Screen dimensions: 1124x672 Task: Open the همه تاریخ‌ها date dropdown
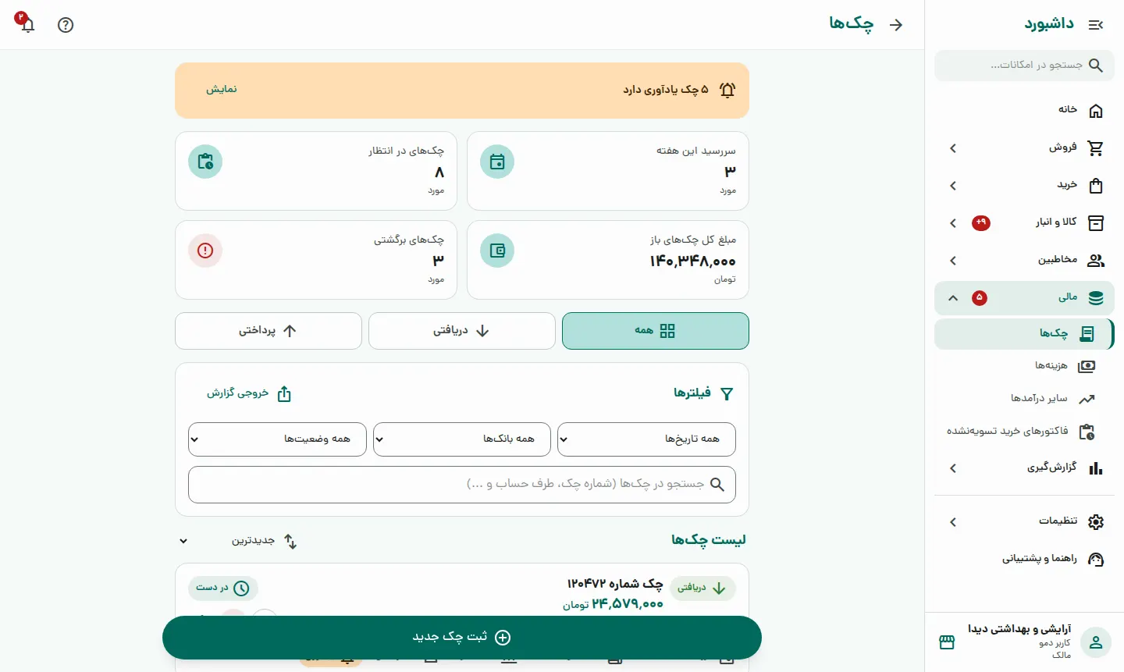tap(646, 439)
